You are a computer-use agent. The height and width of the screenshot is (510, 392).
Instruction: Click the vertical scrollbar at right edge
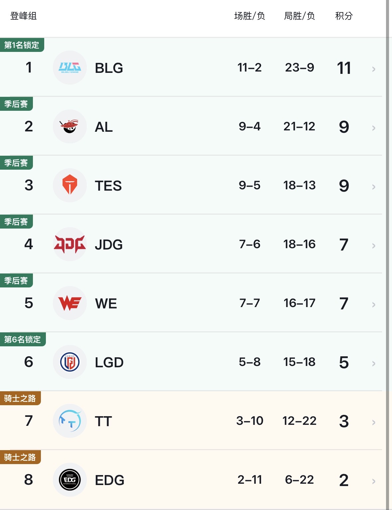pyautogui.click(x=388, y=255)
